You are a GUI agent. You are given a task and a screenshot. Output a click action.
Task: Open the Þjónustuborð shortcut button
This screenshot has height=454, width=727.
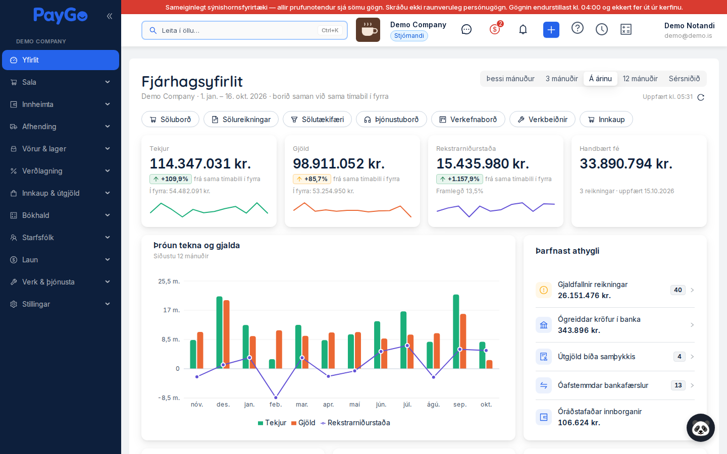pos(391,120)
